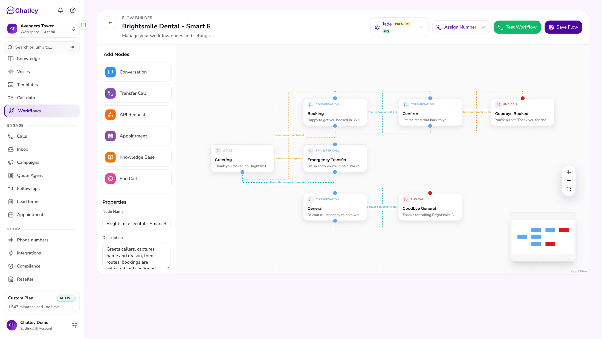602x339 pixels.
Task: Add a Knowledge Base node
Action: (136, 157)
